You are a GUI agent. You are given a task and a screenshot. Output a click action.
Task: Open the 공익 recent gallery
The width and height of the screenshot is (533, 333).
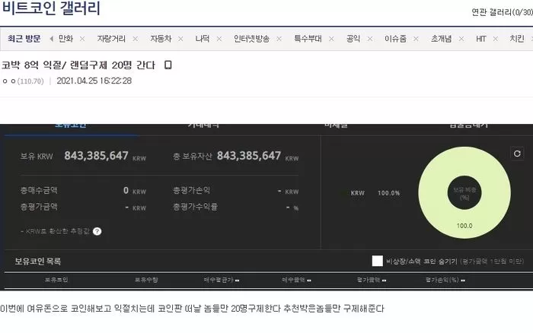coord(353,39)
